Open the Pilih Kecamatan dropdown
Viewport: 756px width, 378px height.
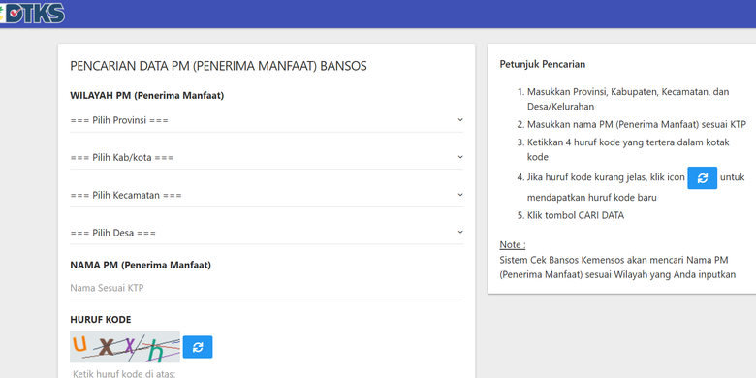tap(267, 195)
